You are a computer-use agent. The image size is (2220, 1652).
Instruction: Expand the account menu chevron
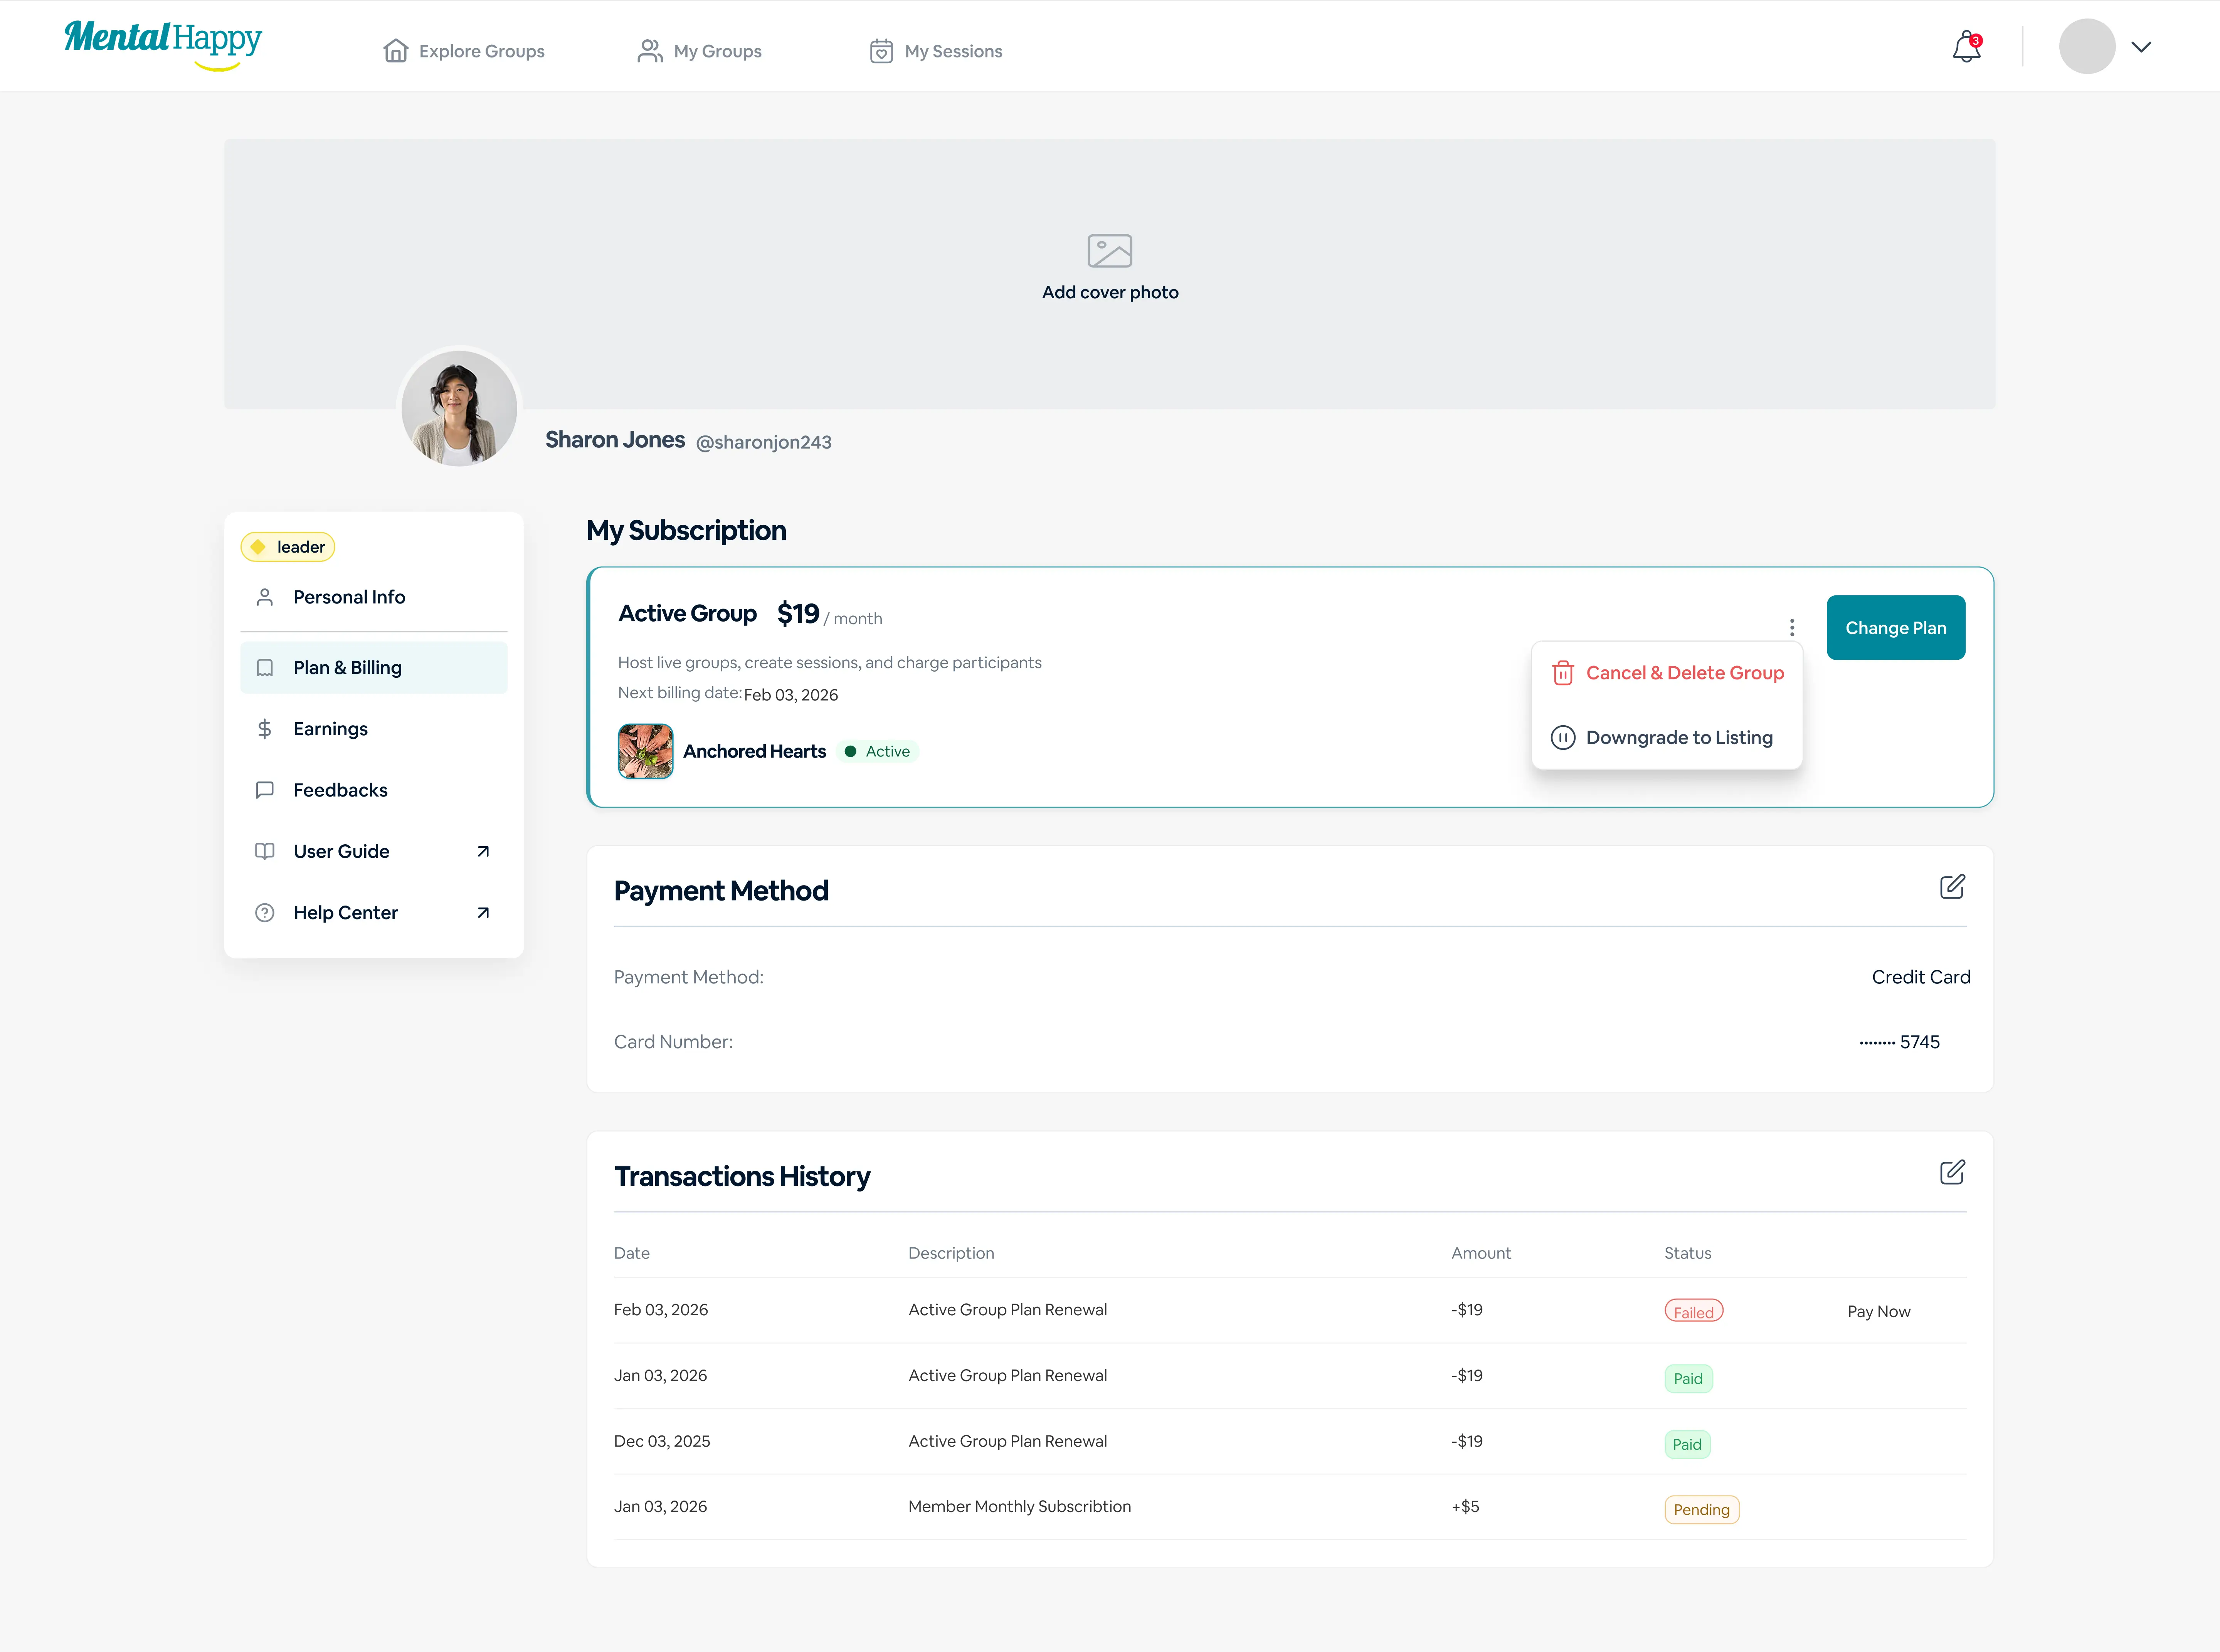point(2141,47)
